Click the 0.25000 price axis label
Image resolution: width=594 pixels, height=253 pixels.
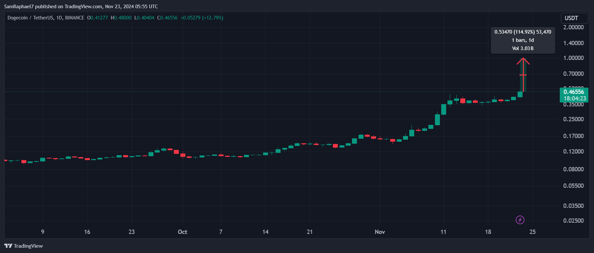tap(574, 119)
